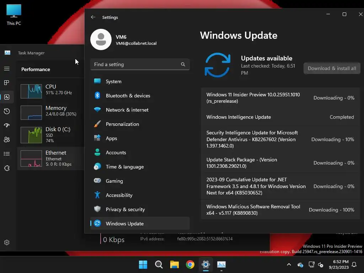Open the Users page icon in Task Manager
The image size is (364, 273).
7,139
